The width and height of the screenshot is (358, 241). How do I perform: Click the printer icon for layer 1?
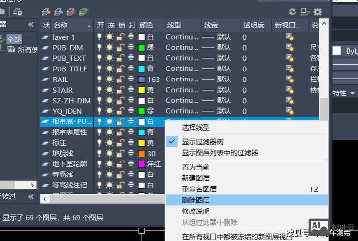click(x=131, y=37)
